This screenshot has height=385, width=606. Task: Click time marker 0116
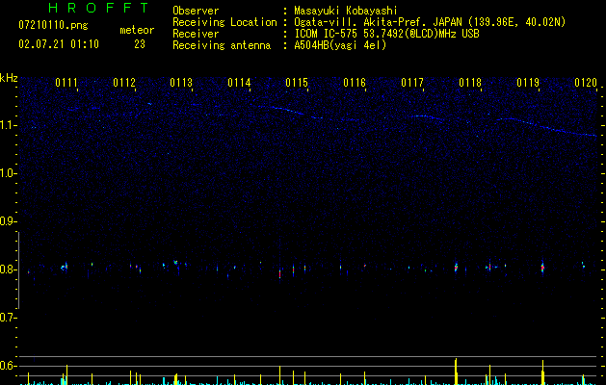(x=355, y=83)
